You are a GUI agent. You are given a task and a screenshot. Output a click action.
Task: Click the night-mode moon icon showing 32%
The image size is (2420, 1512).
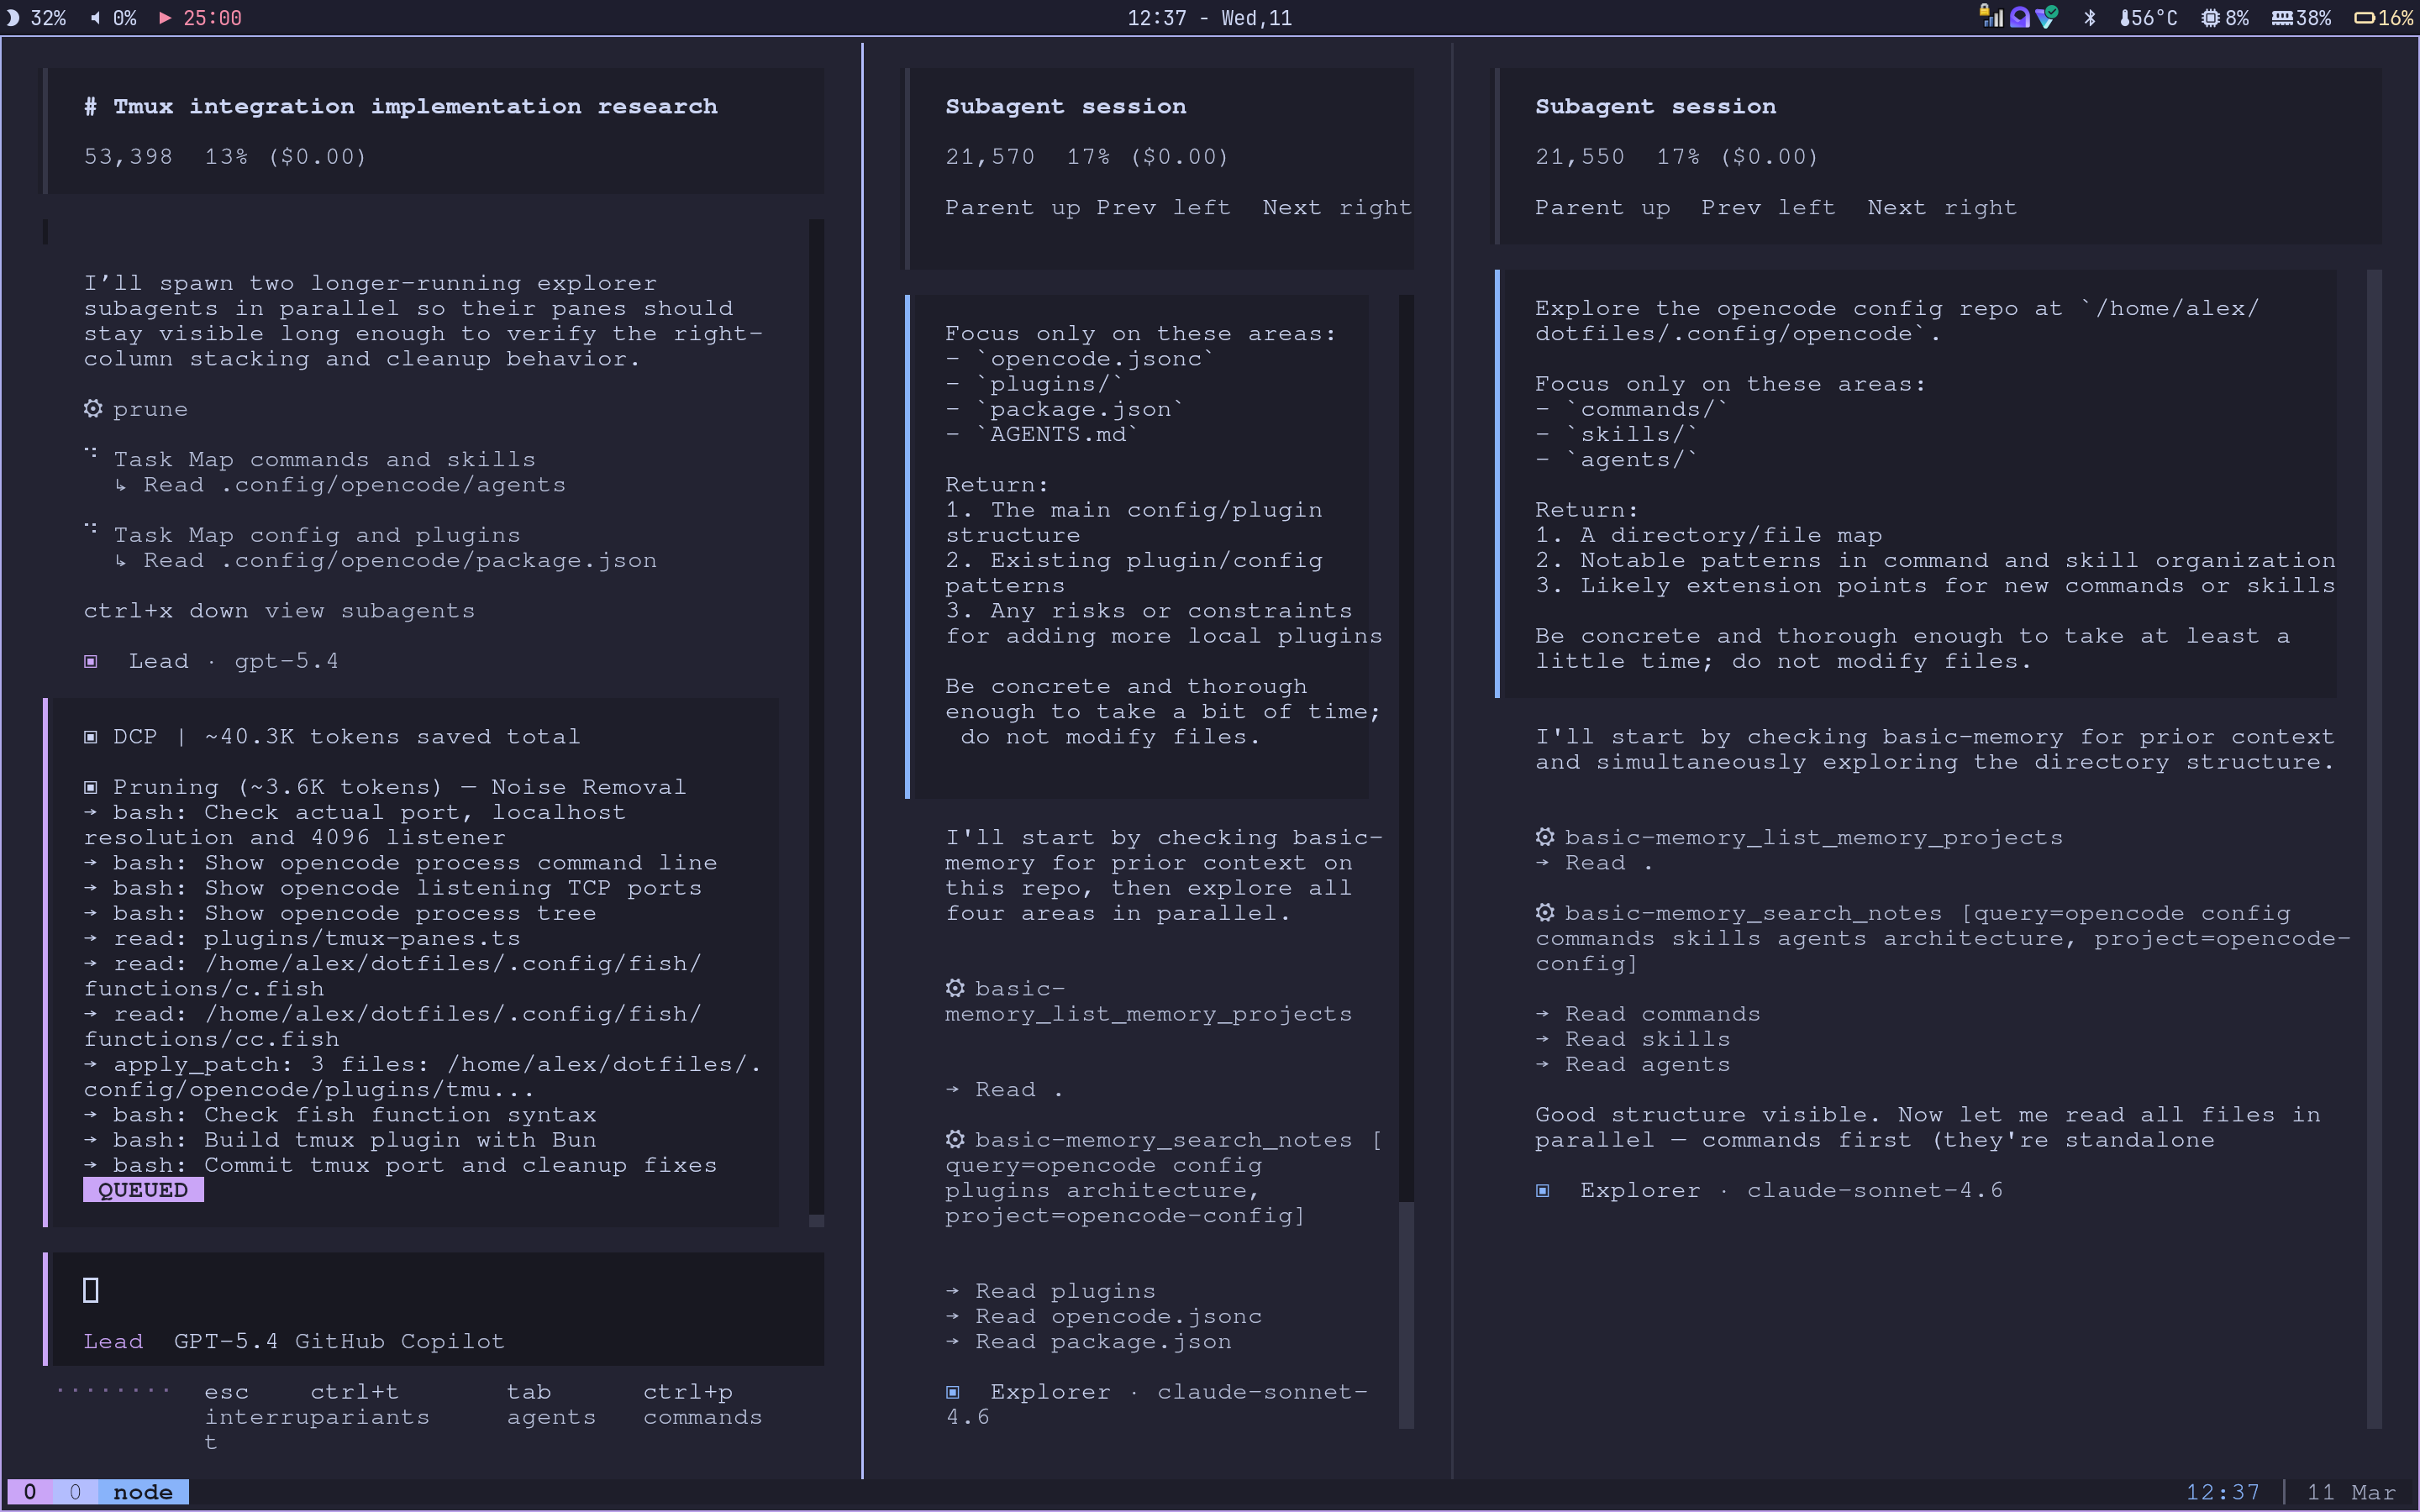coord(13,18)
